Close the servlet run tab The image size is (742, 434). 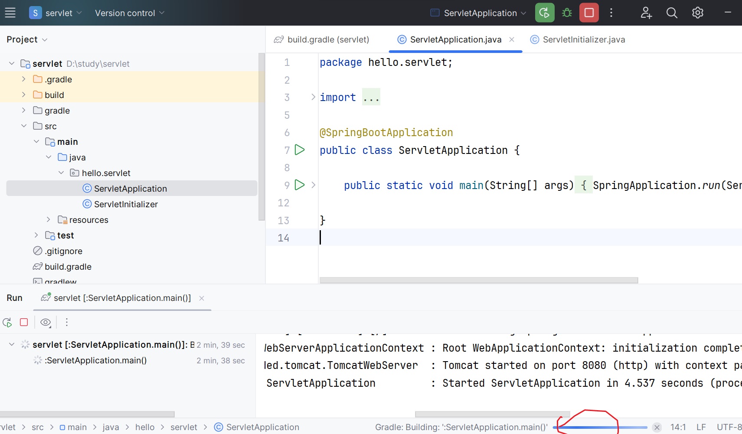(201, 298)
